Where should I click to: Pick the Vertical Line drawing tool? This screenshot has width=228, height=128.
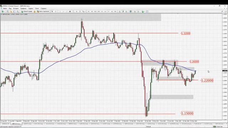[x=60, y=11]
